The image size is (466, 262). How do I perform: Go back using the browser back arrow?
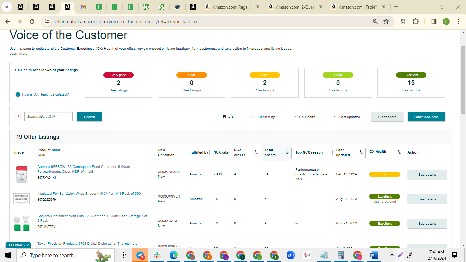[8, 21]
